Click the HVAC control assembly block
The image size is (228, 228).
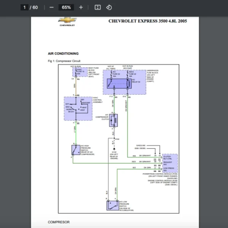click(76, 109)
